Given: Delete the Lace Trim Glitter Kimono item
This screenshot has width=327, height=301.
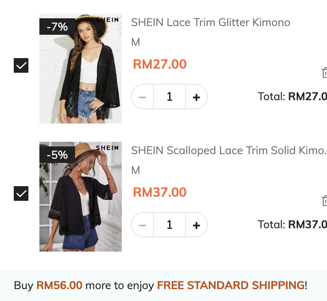Looking at the screenshot, I should pyautogui.click(x=324, y=73).
